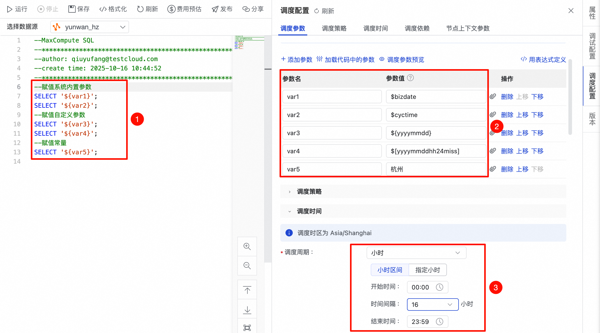Click the cost estimate (费用预估) icon
This screenshot has width=600, height=333.
[171, 9]
